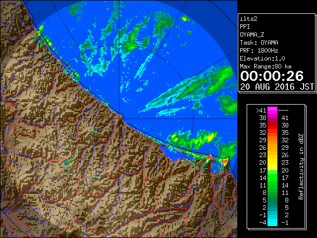Click the 'Elevation:1.0' text
This screenshot has width=317, height=238.
263,59
